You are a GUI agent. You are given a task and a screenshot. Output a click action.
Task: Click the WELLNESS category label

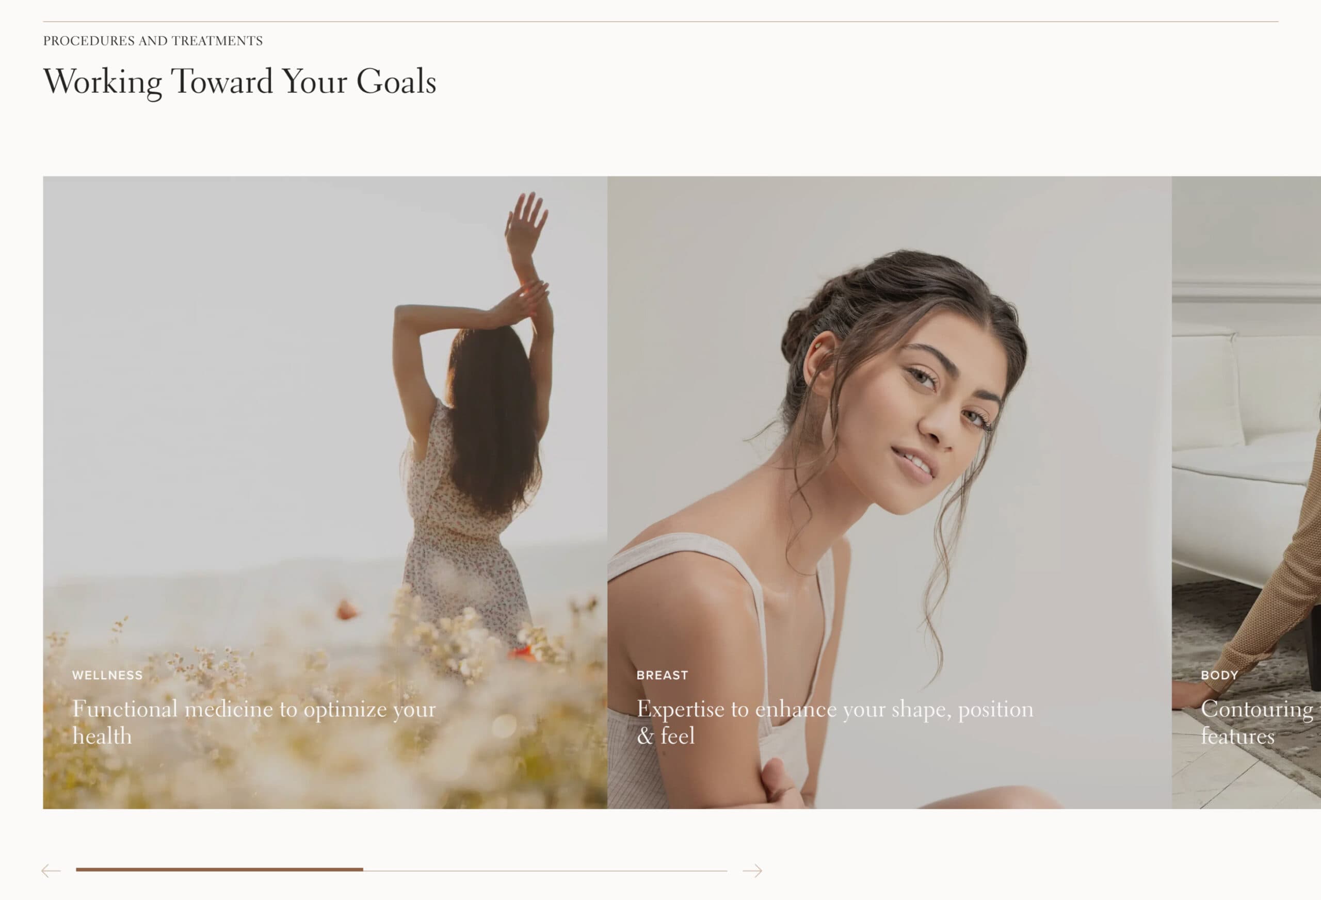click(107, 675)
